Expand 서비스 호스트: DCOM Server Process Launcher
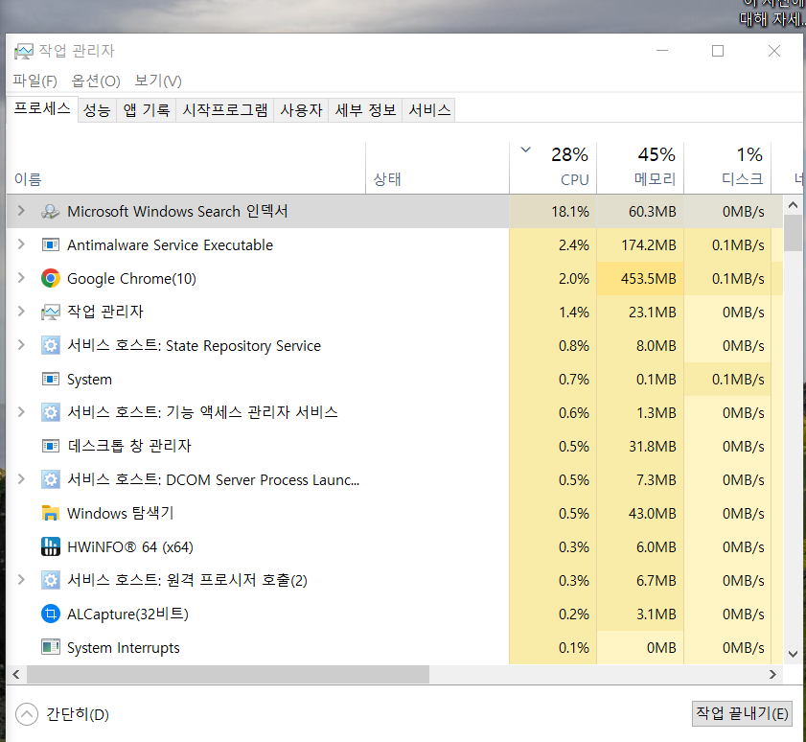Image resolution: width=806 pixels, height=742 pixels. click(21, 478)
